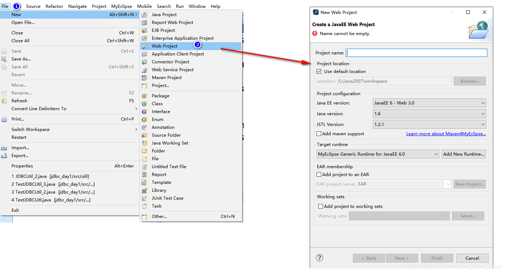The image size is (505, 273).
Task: Click the Web Service Project icon
Action: pos(144,70)
